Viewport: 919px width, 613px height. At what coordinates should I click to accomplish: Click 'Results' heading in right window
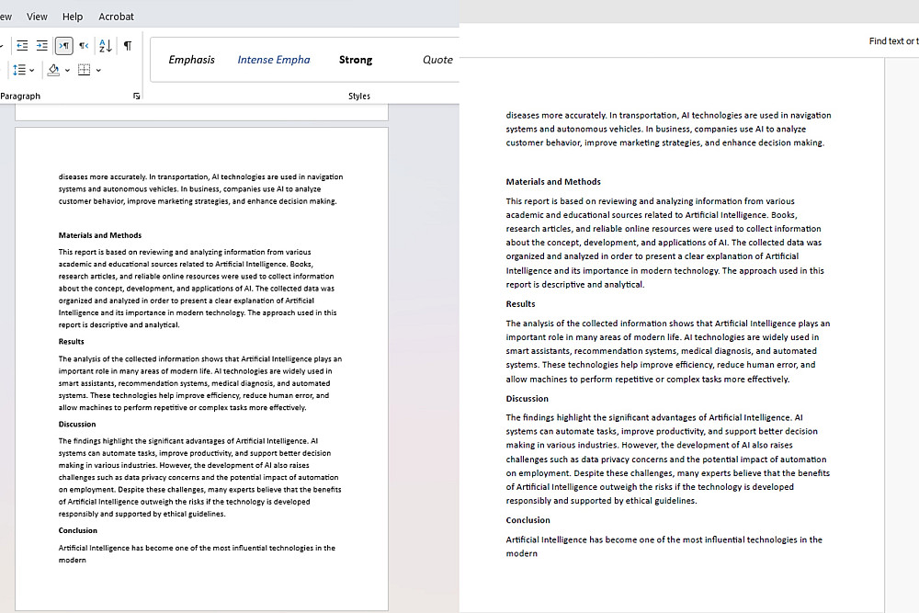tap(520, 303)
